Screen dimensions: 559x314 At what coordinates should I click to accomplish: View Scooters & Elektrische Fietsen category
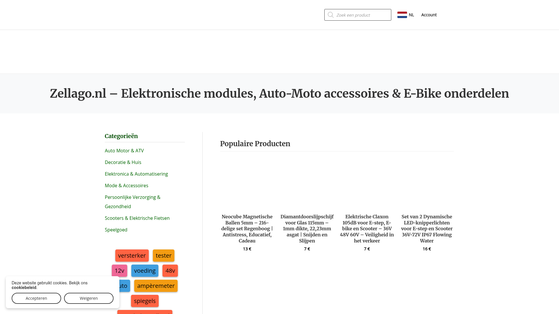[137, 218]
